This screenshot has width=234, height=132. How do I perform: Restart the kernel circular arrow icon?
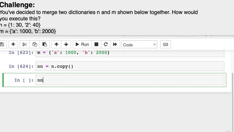pos(106,44)
